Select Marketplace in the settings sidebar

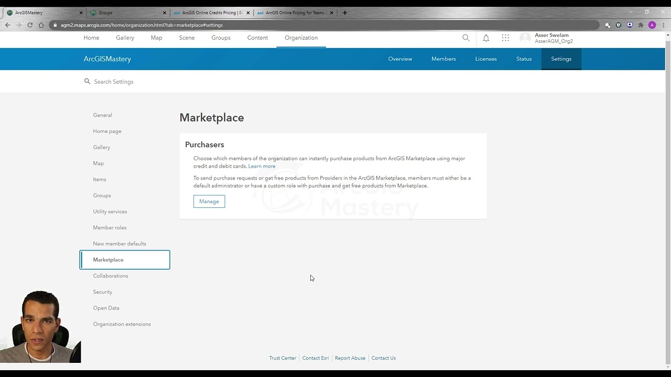point(125,260)
